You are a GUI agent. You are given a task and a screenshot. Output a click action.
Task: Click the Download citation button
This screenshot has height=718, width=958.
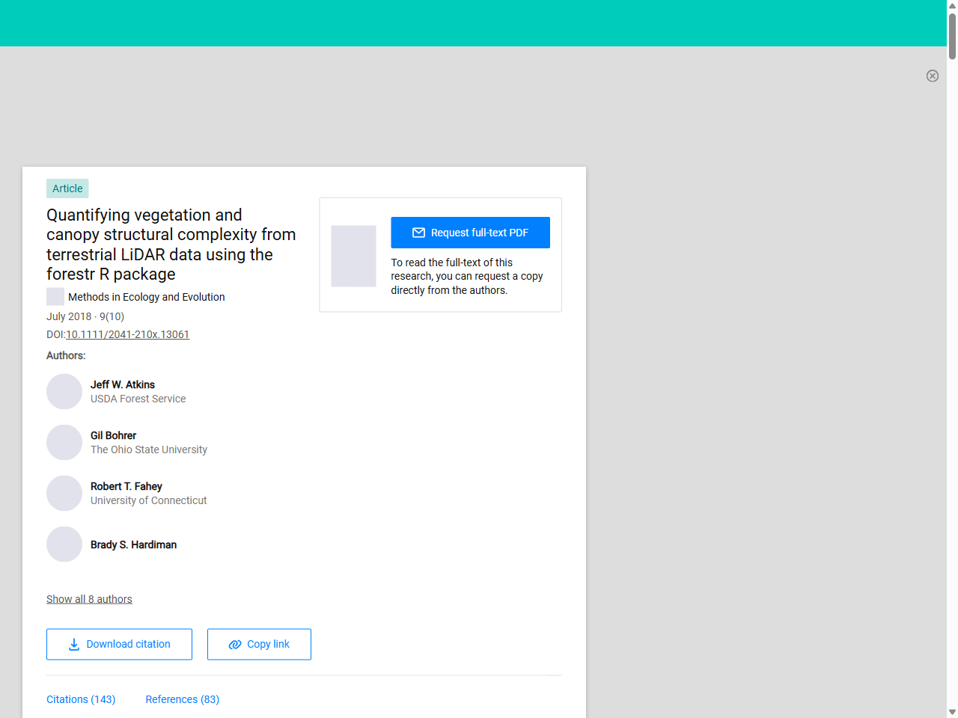[x=119, y=644]
